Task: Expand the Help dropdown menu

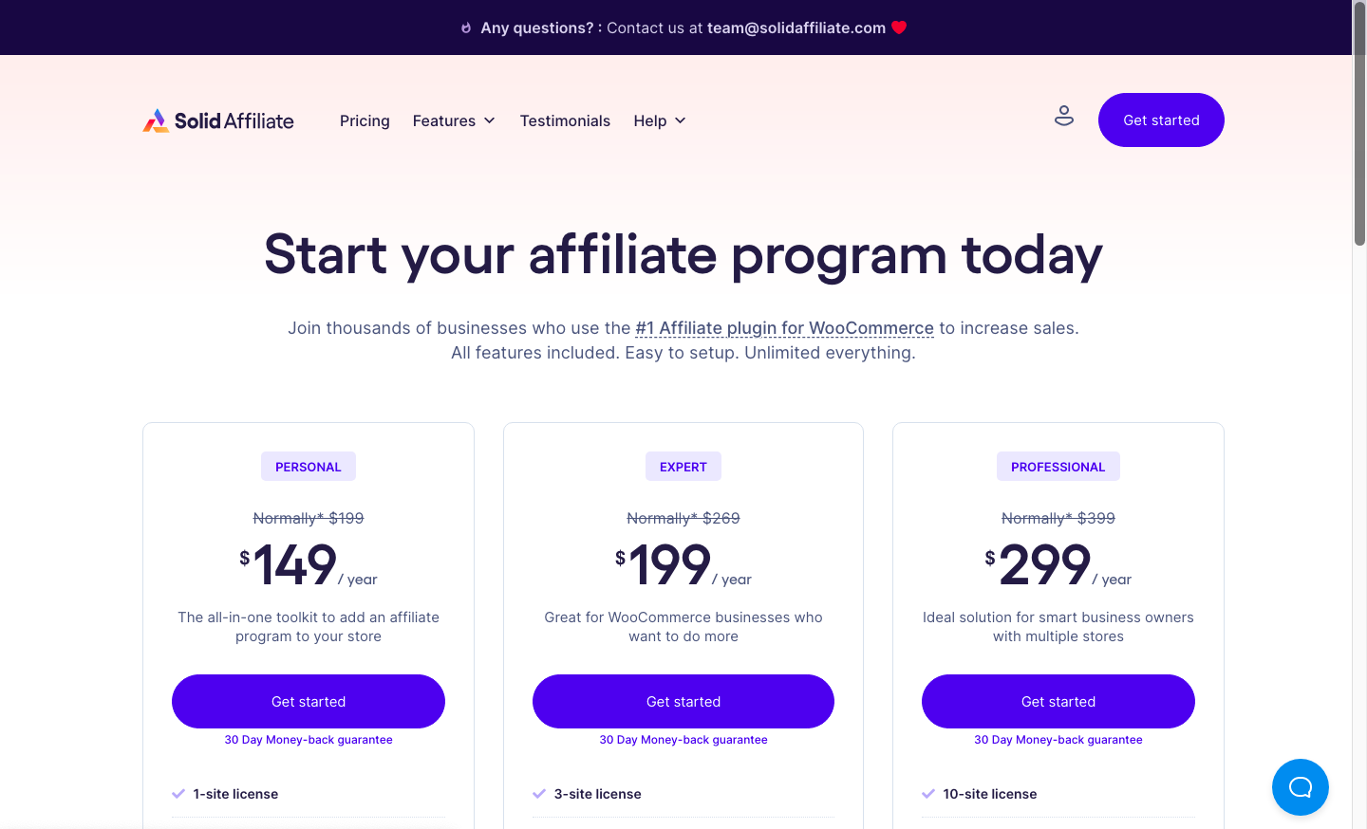Action: (x=660, y=120)
